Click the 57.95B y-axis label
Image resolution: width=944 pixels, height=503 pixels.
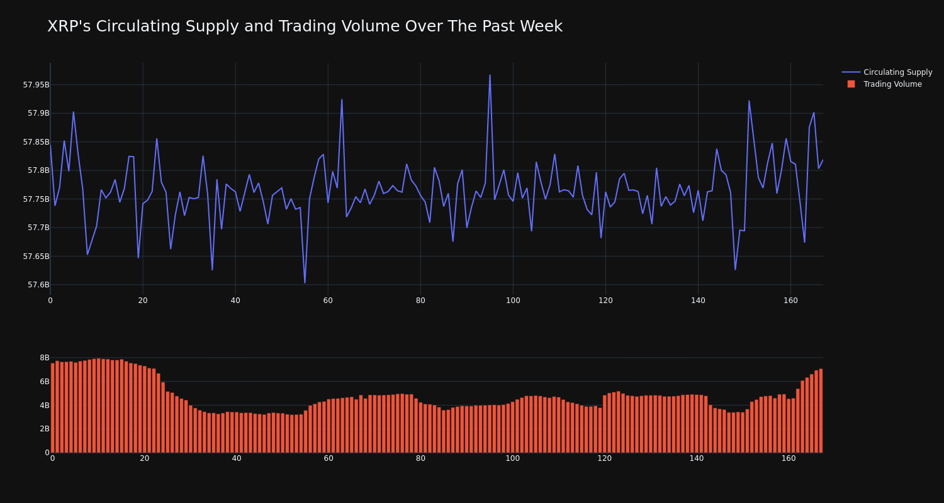point(36,85)
